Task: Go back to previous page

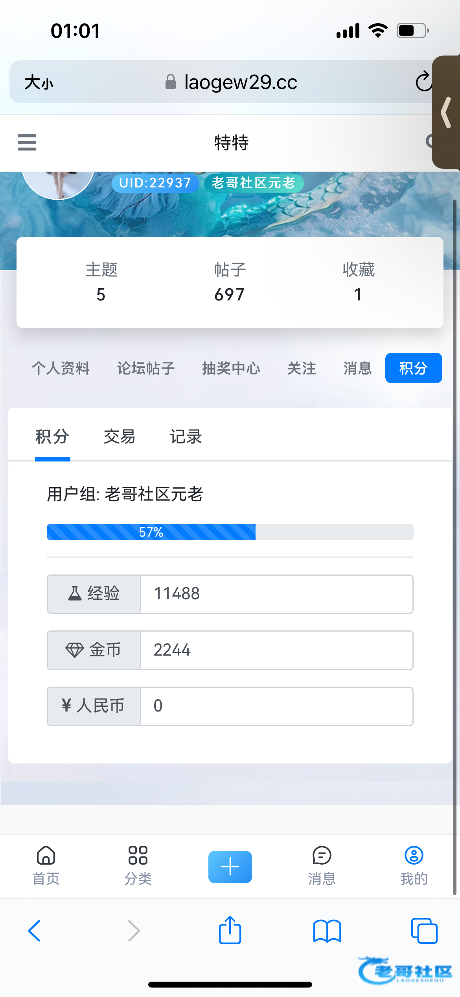Action: click(35, 931)
